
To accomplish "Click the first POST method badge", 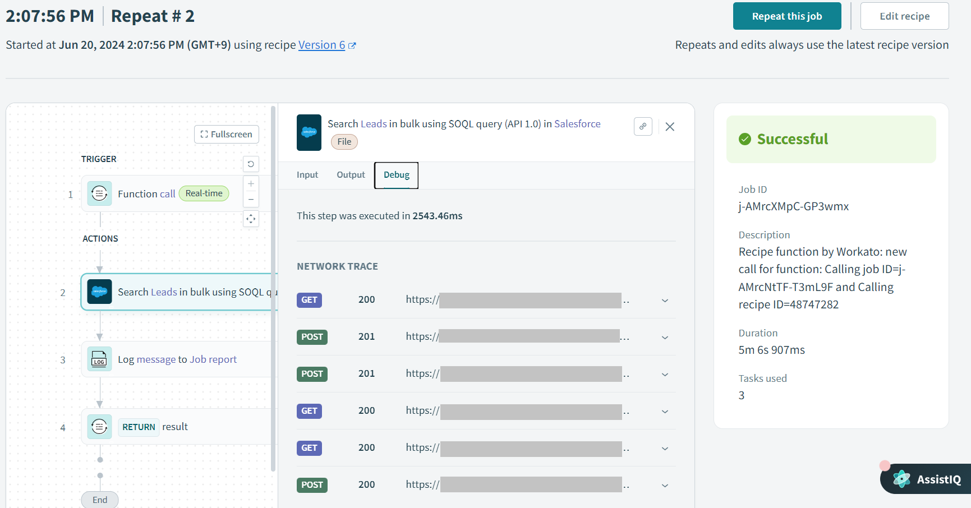I will tap(312, 337).
